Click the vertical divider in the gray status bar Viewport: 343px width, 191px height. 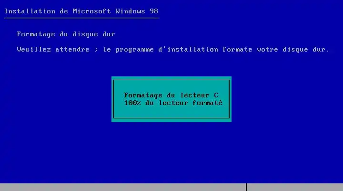click(246, 187)
